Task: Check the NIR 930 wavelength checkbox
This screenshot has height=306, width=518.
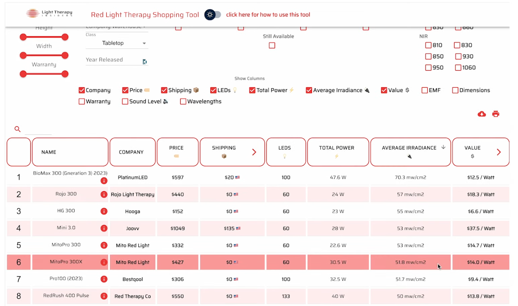Action: coord(458,56)
